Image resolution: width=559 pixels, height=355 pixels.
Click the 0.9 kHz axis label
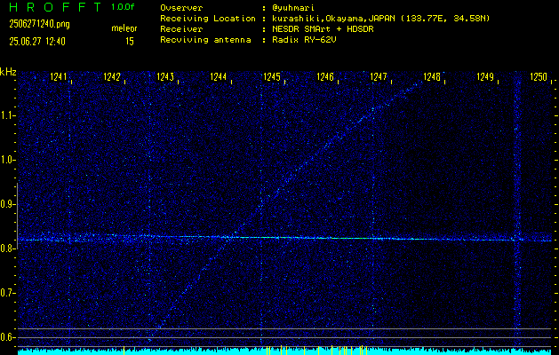coord(7,204)
